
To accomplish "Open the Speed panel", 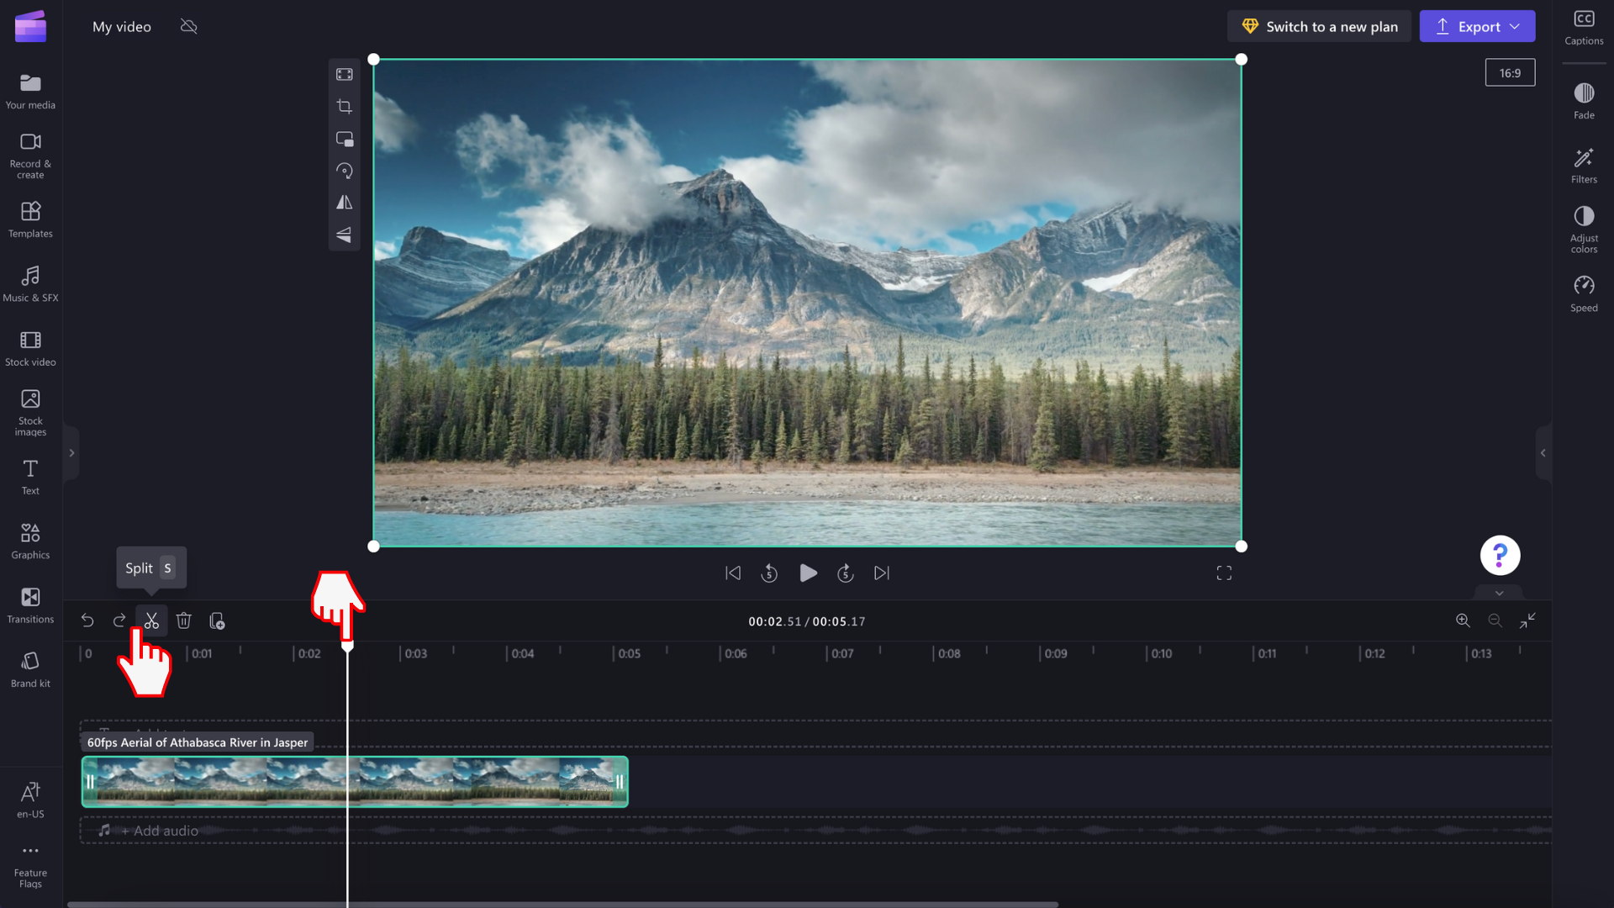I will click(x=1584, y=294).
